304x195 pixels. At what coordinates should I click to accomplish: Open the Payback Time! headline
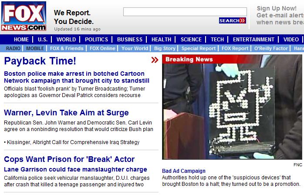click(40, 61)
